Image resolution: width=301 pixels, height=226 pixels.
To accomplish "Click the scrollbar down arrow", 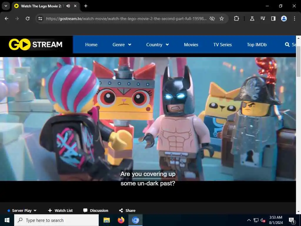I will click(299, 212).
